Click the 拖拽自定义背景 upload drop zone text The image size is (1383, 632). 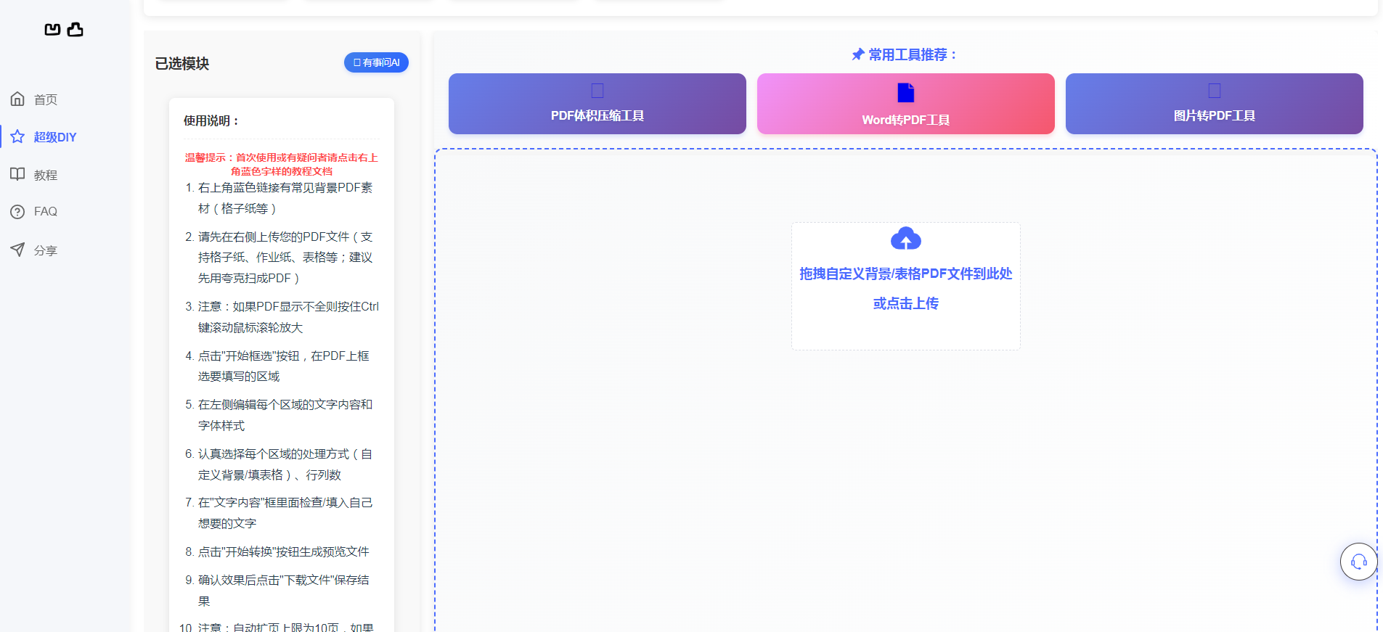pos(906,274)
